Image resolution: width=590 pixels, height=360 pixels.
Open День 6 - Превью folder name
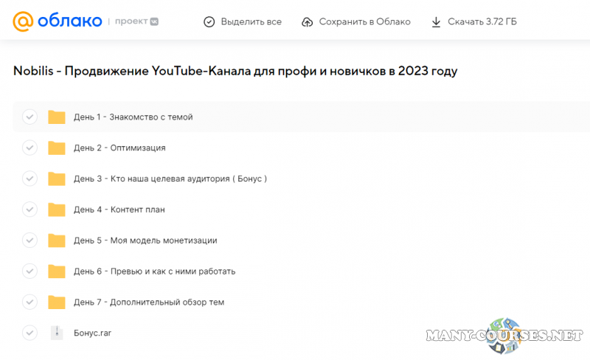154,271
